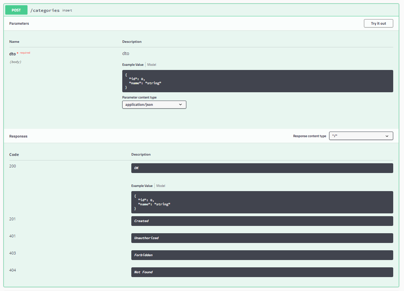Click Example Value under the 200 response
The width and height of the screenshot is (404, 291).
click(x=142, y=186)
